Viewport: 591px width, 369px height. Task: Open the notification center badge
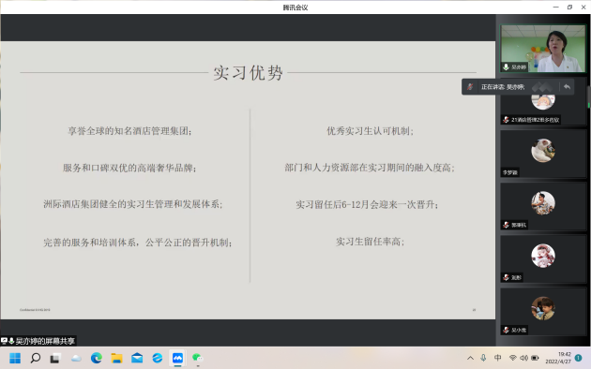click(x=579, y=358)
